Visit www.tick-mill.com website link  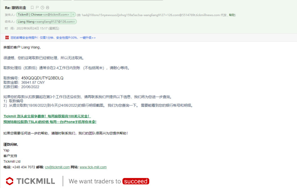pyautogui.click(x=93, y=167)
